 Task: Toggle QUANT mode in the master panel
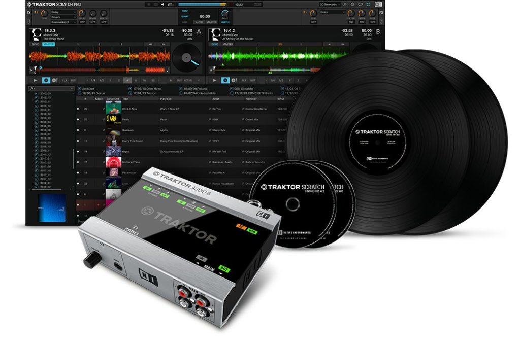(x=185, y=16)
